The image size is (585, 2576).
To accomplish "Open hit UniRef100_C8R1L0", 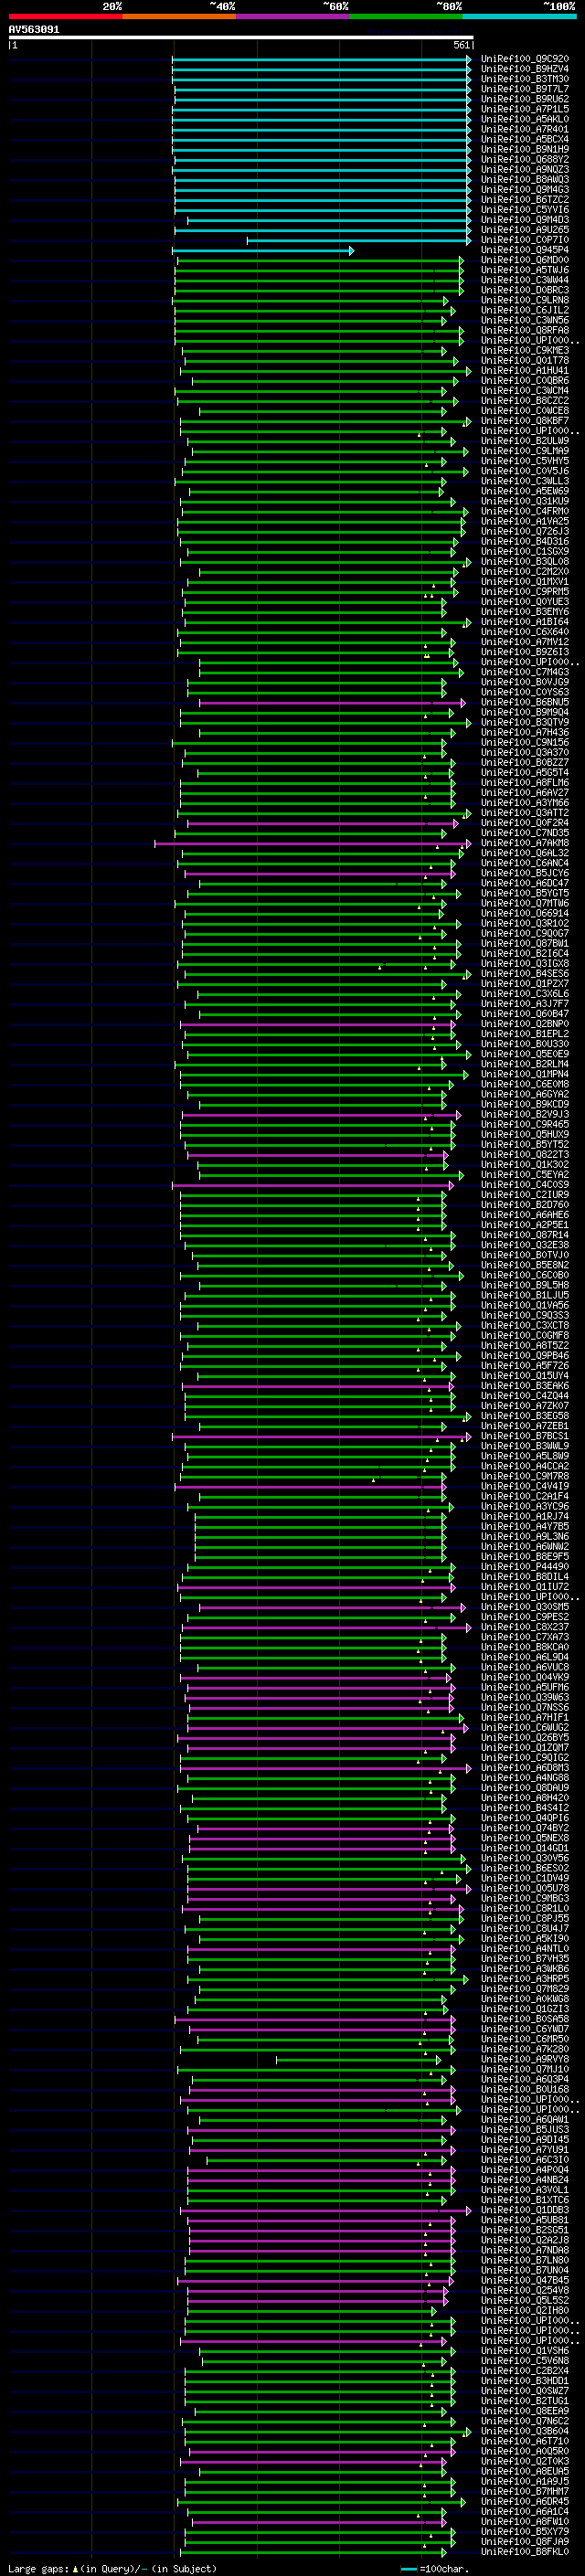I will click(x=525, y=1908).
